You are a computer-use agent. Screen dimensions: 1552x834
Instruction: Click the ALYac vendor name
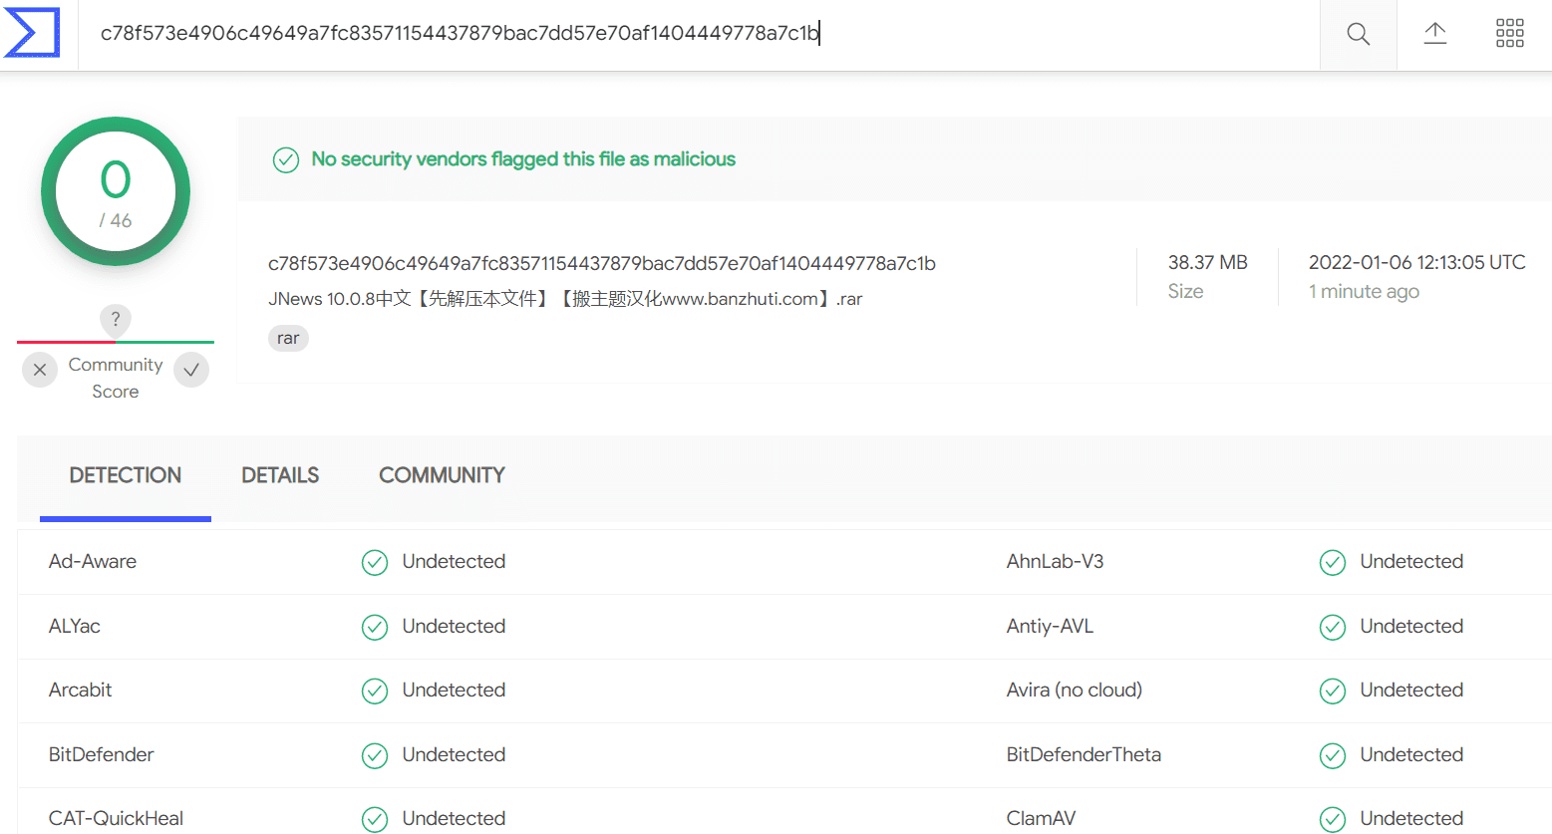coord(75,626)
